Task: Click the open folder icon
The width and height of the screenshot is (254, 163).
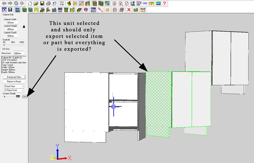Action: [36, 3]
